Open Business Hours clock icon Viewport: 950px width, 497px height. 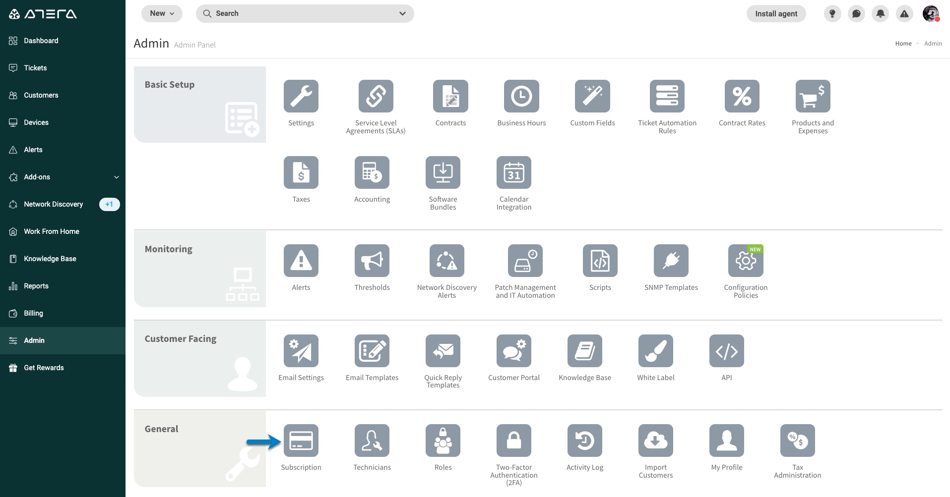tap(521, 96)
